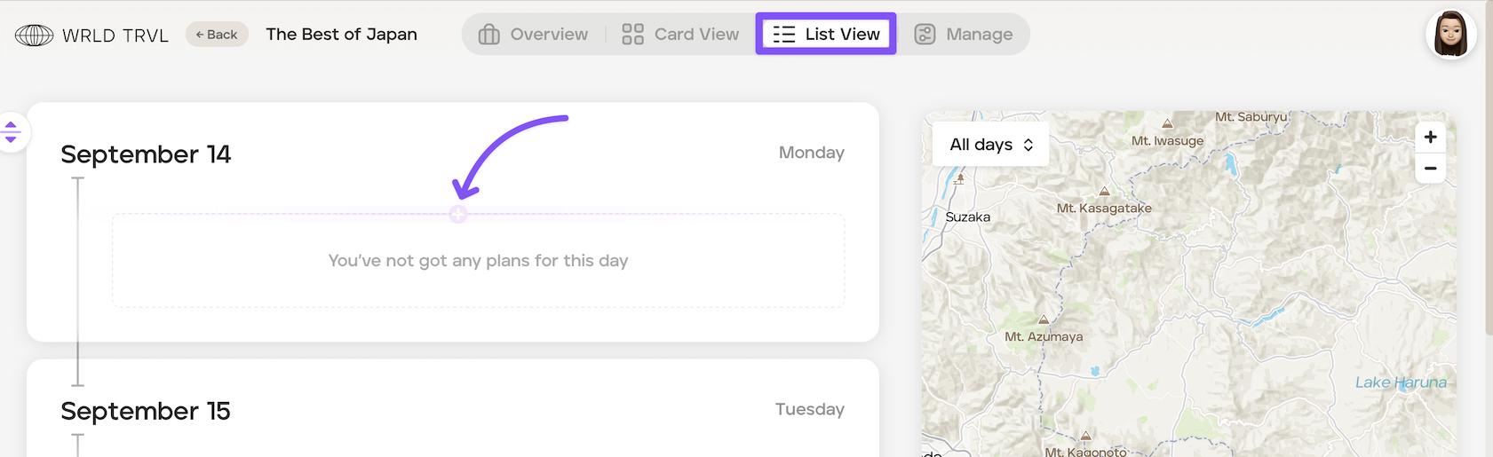Click the page vertical scrollbar
Screen dimensions: 1493x457
click(1489, 169)
